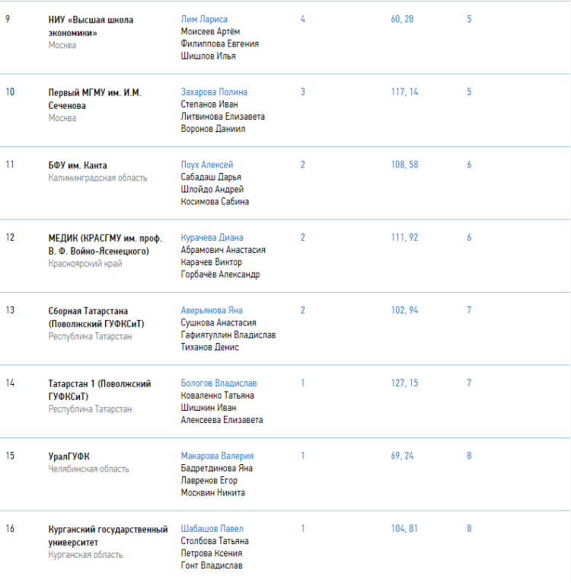Open the Бологов Владислав link
The image size is (571, 583).
pyautogui.click(x=219, y=383)
